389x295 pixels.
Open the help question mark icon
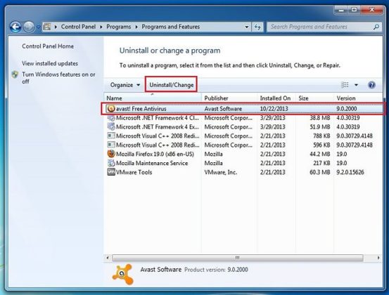pyautogui.click(x=371, y=85)
